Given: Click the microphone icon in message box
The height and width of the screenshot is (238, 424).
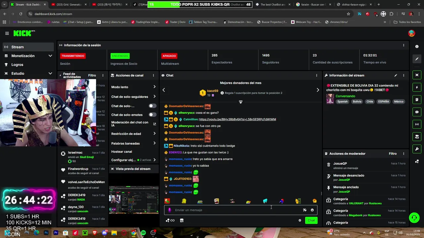Looking at the screenshot, I should [x=170, y=210].
